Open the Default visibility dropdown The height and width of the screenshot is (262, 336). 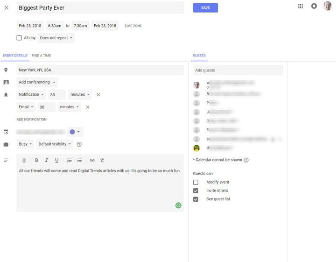[x=55, y=144]
